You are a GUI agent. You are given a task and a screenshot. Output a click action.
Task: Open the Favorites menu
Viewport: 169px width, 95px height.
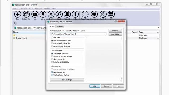[39, 8]
